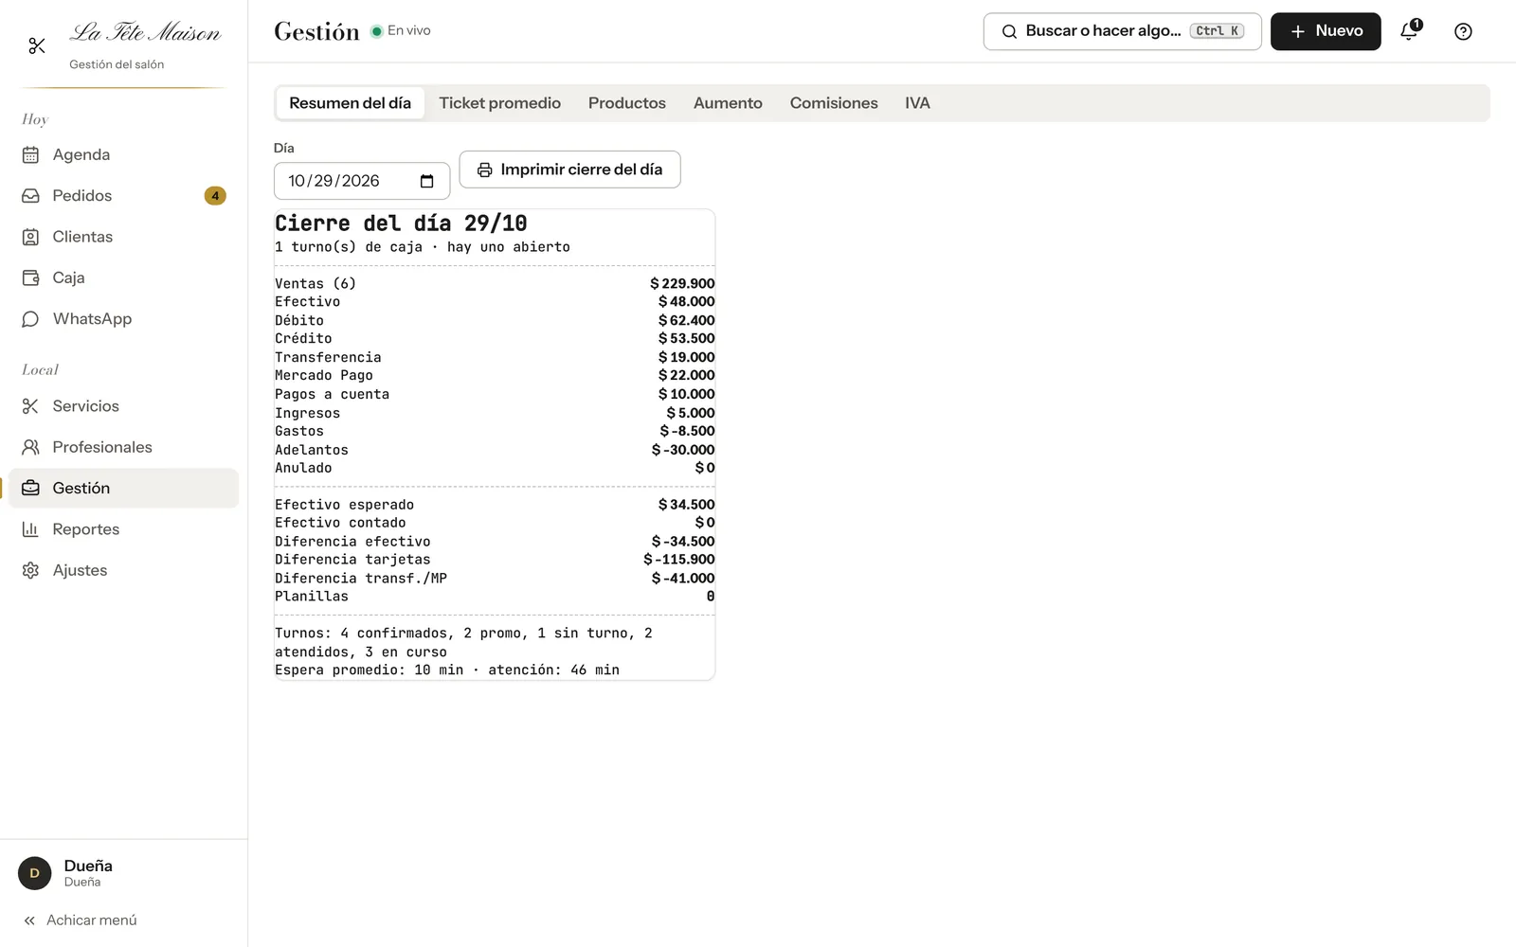Image resolution: width=1516 pixels, height=947 pixels.
Task: Click the Ajustes gear icon
Action: coord(30,570)
